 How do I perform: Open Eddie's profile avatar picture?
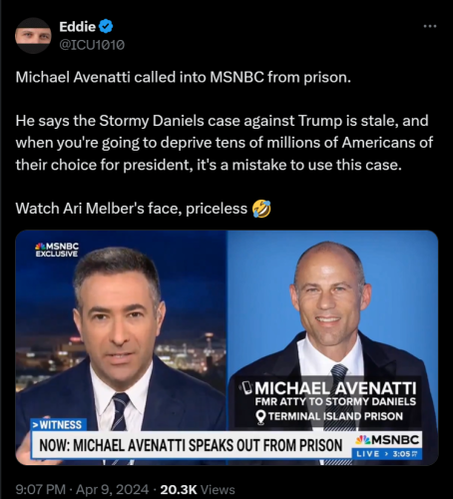point(33,36)
